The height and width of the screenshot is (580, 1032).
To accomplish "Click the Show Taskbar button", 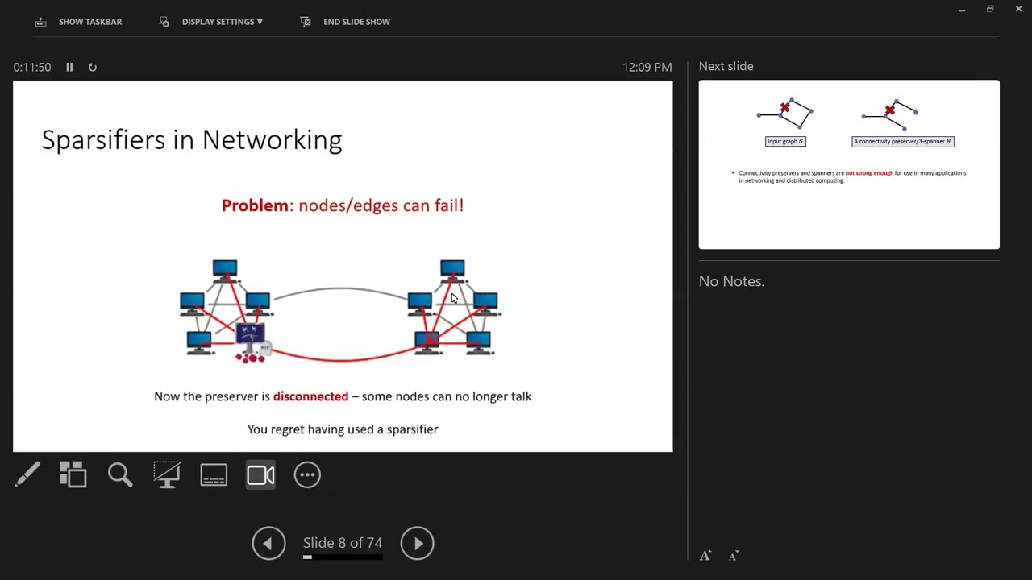I will tap(78, 22).
